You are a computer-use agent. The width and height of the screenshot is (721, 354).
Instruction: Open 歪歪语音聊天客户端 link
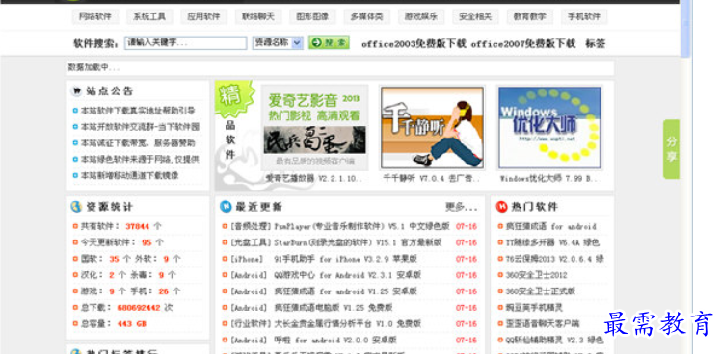[542, 324]
